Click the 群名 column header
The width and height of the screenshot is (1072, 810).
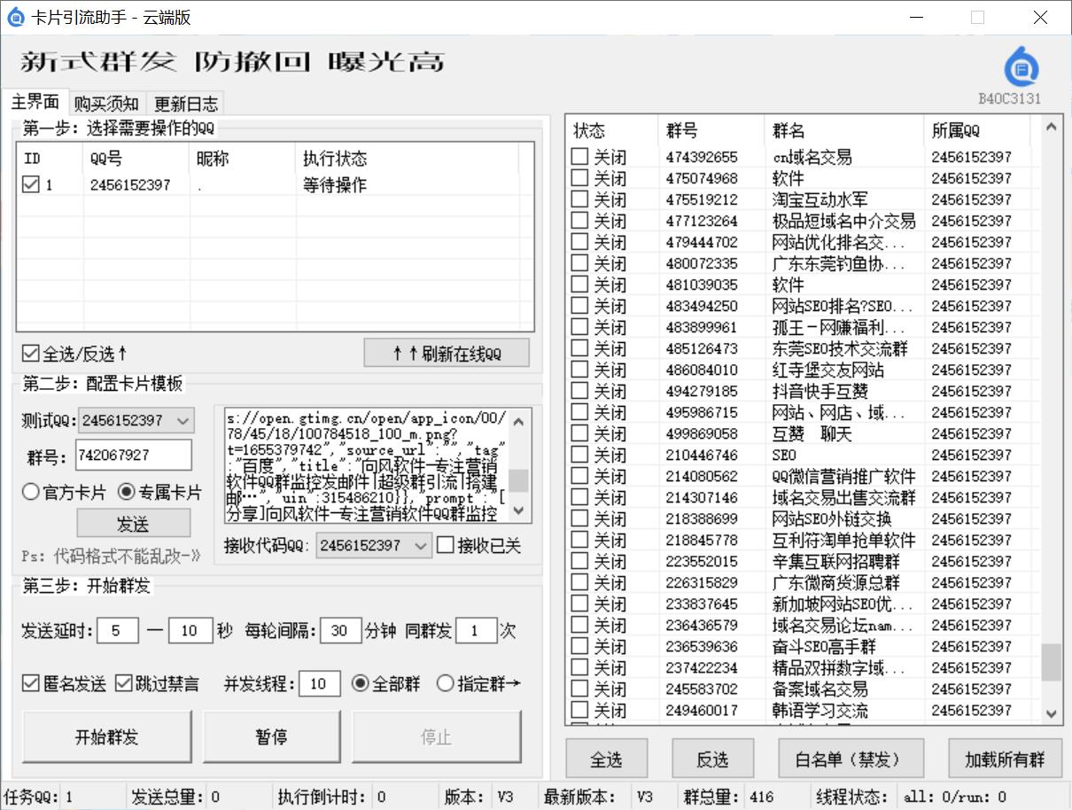844,130
